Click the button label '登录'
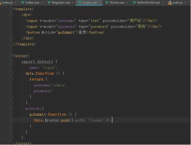This screenshot has width=191, height=145. (82, 32)
